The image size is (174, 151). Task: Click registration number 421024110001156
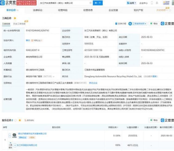93,50
